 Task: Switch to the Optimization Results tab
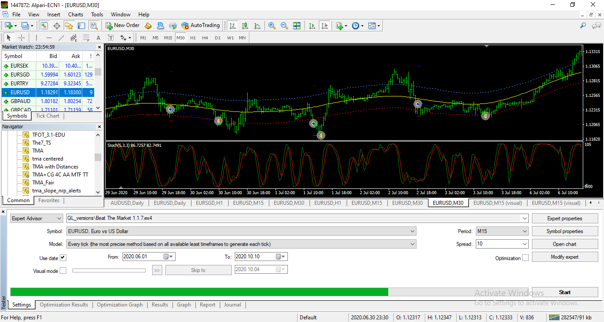[x=64, y=305]
